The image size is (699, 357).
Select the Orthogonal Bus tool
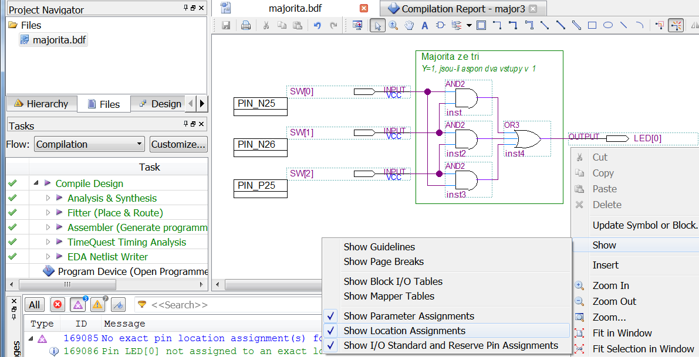point(513,25)
